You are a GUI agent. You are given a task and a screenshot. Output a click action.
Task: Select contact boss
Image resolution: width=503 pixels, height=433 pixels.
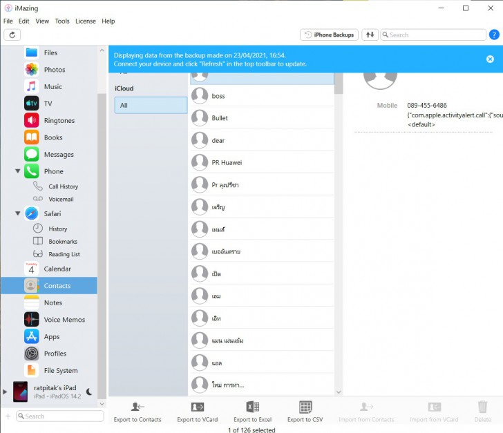(x=262, y=96)
